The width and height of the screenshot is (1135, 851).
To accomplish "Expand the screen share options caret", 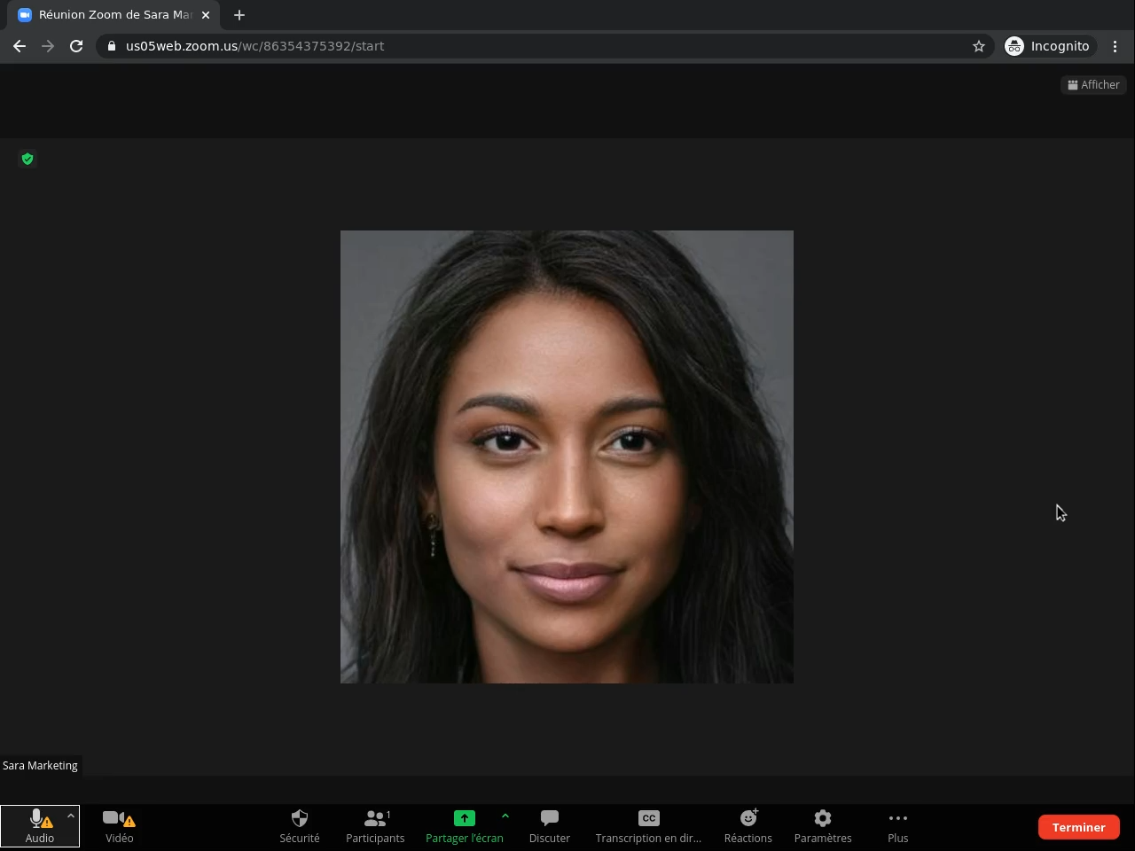I will [505, 816].
